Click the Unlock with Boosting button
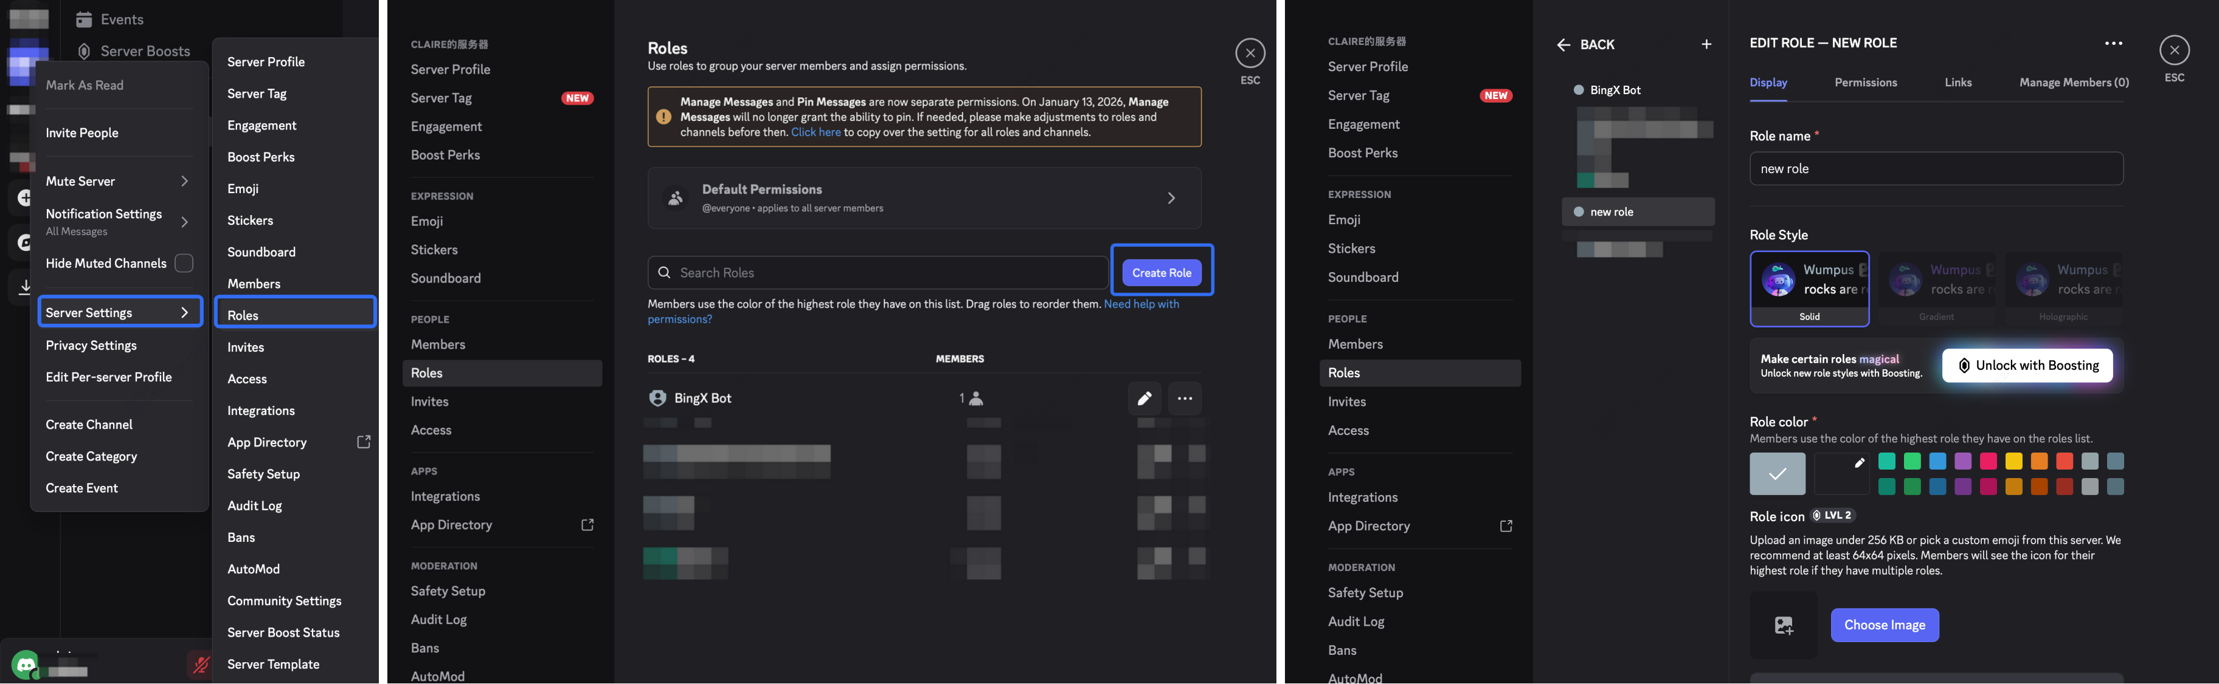The height and width of the screenshot is (684, 2219). [2027, 366]
